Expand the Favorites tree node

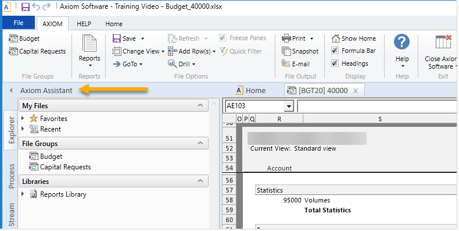pyautogui.click(x=23, y=118)
